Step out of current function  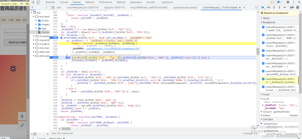(x=279, y=8)
